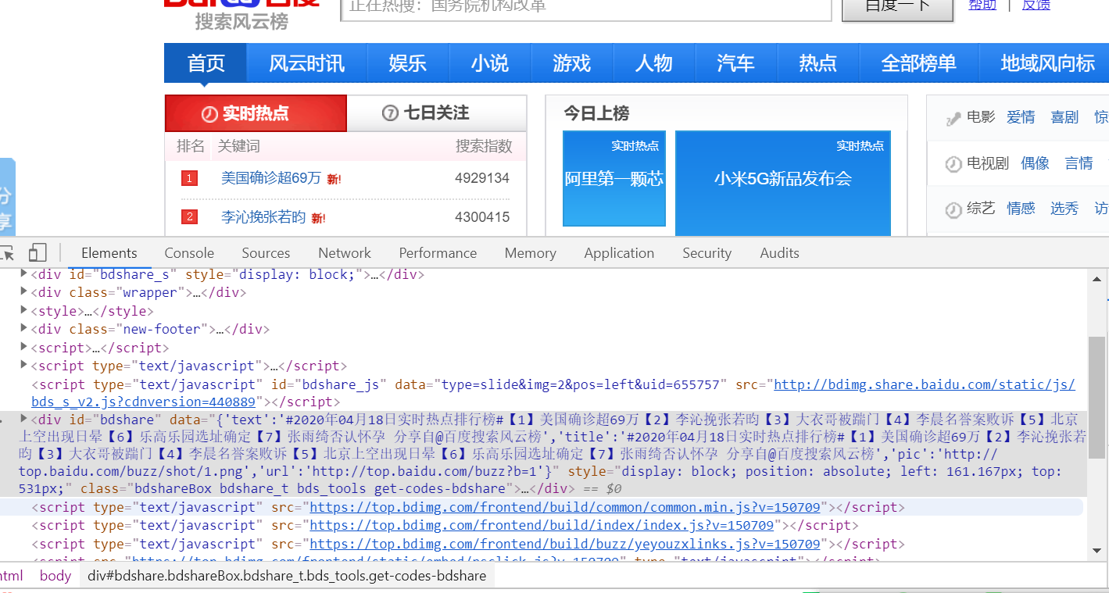Open the 人物 navigation item
The image size is (1109, 593).
(x=654, y=63)
